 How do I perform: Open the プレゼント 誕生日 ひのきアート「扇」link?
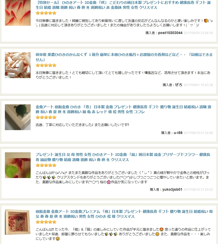point(123,157)
